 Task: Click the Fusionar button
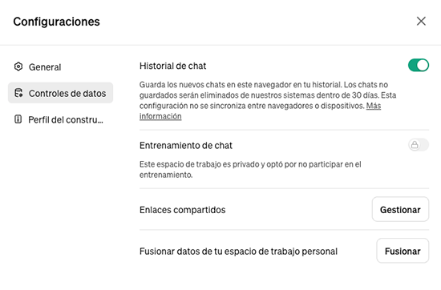coord(403,251)
